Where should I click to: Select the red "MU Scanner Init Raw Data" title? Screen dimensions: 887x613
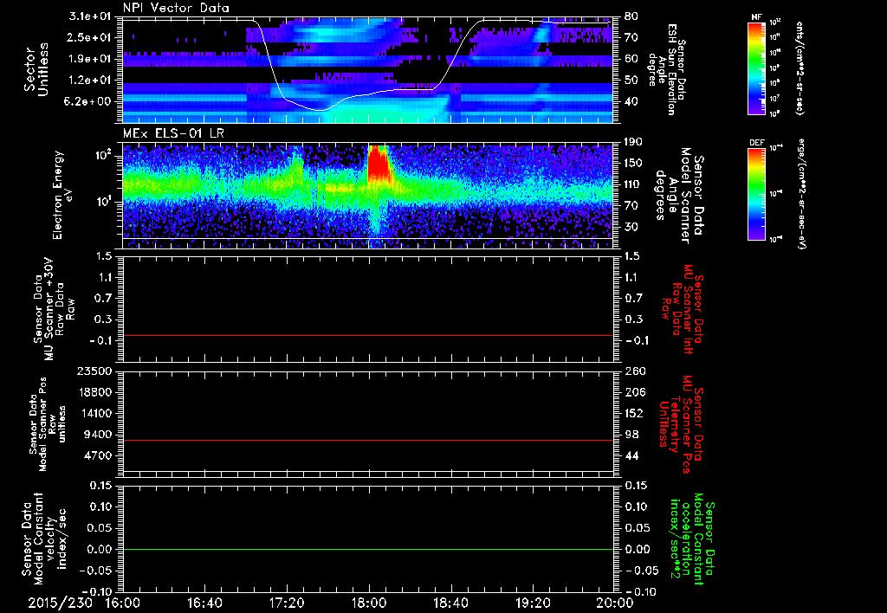tap(682, 309)
